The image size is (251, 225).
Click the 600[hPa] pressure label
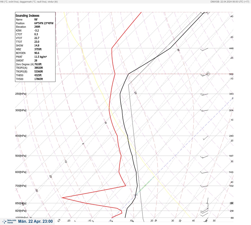21,172
